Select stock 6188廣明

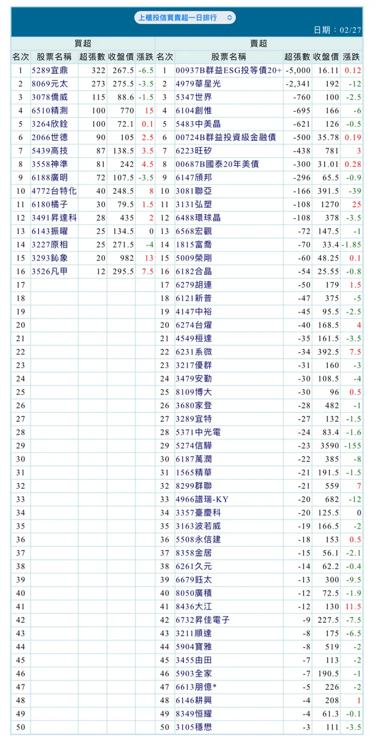tap(49, 177)
